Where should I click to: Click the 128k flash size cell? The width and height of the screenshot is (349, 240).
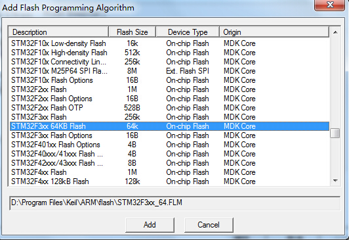click(133, 181)
